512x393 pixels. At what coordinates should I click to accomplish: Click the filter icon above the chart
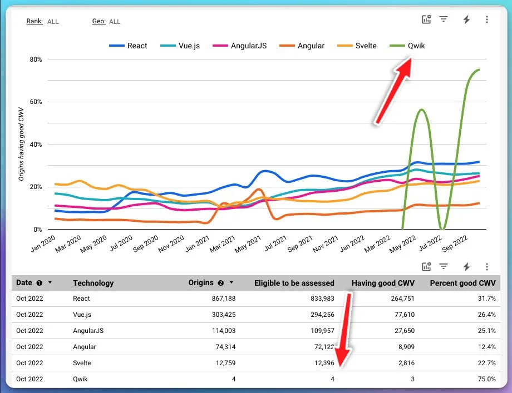coord(443,19)
